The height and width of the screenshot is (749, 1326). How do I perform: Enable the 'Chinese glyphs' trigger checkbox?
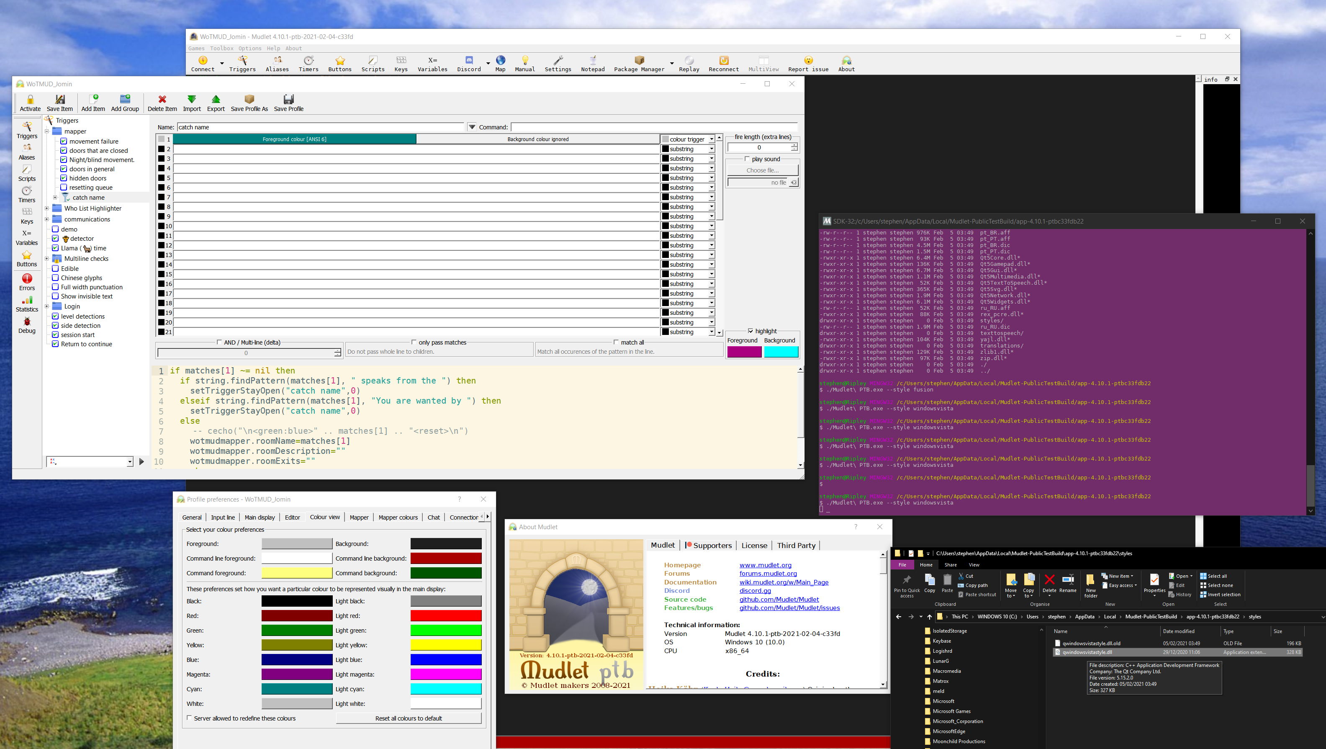click(55, 278)
